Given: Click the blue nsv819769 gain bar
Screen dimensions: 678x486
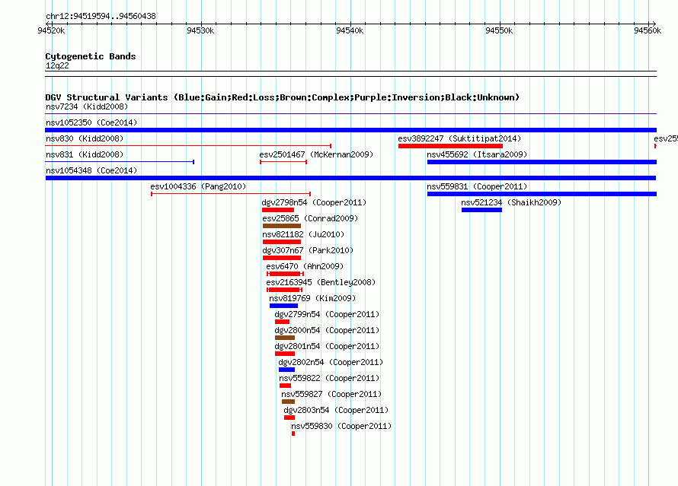Looking at the screenshot, I should pyautogui.click(x=283, y=306).
